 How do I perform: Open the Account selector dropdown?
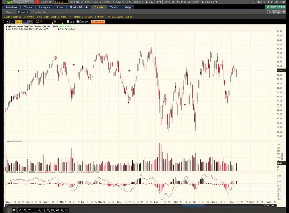(x=61, y=2)
